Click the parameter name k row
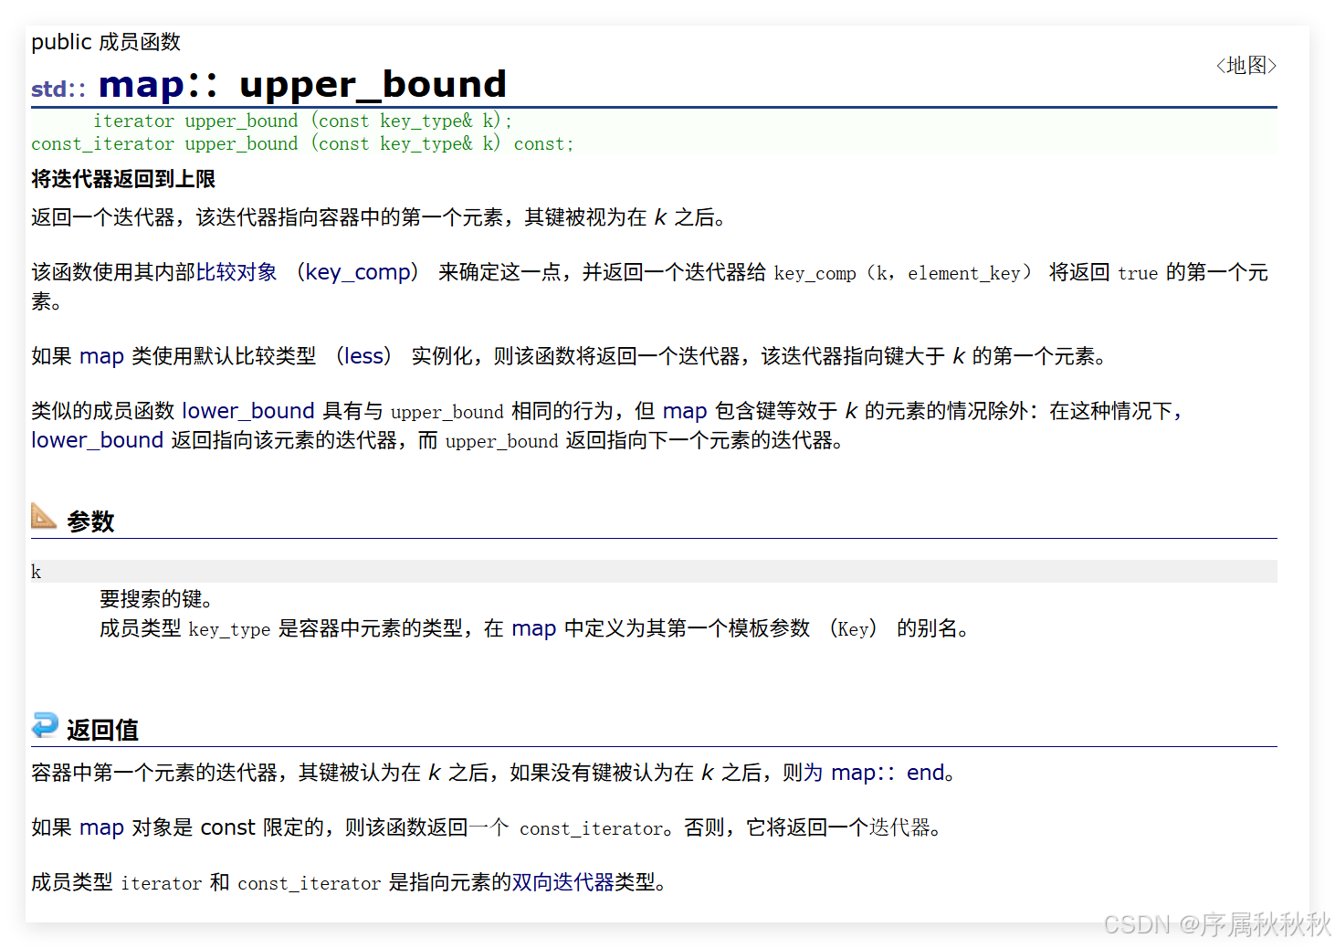 (654, 571)
